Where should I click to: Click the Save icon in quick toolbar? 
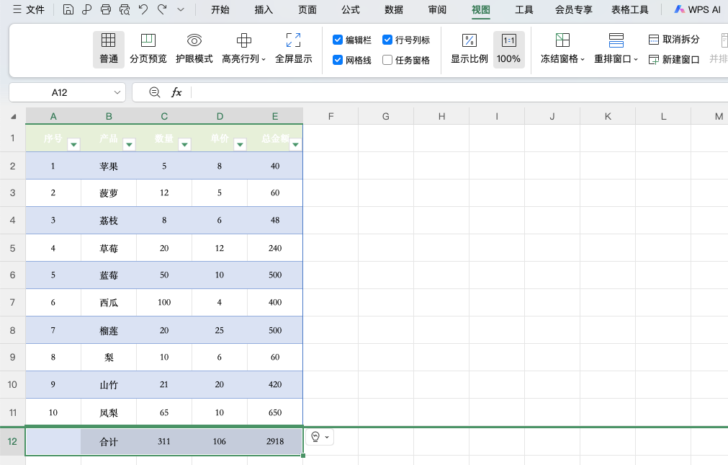(68, 9)
